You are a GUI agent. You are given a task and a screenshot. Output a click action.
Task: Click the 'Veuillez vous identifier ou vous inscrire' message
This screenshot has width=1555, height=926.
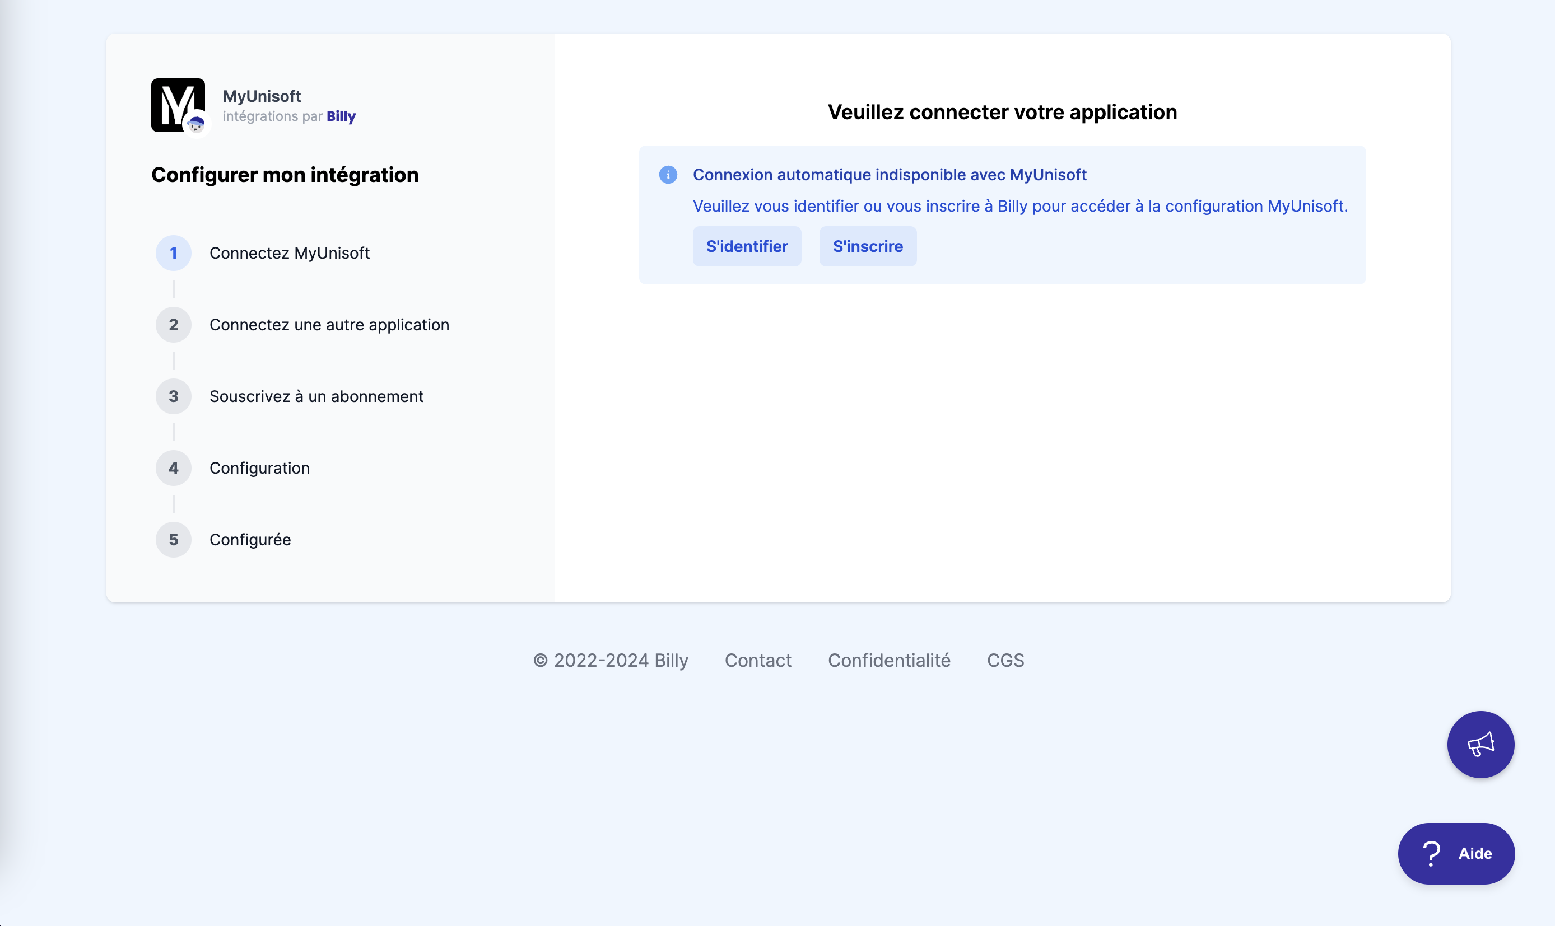tap(1020, 206)
